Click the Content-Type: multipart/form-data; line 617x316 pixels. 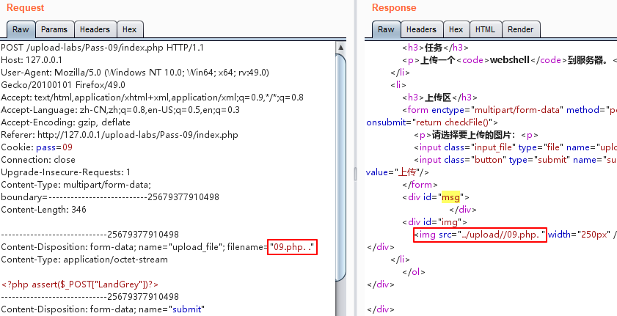76,185
